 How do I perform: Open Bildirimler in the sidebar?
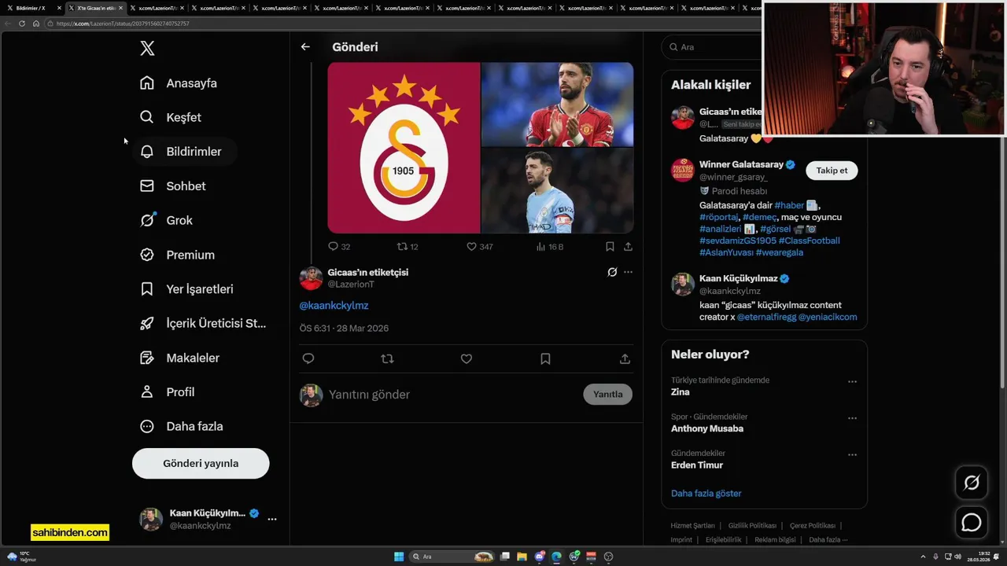tap(181, 151)
